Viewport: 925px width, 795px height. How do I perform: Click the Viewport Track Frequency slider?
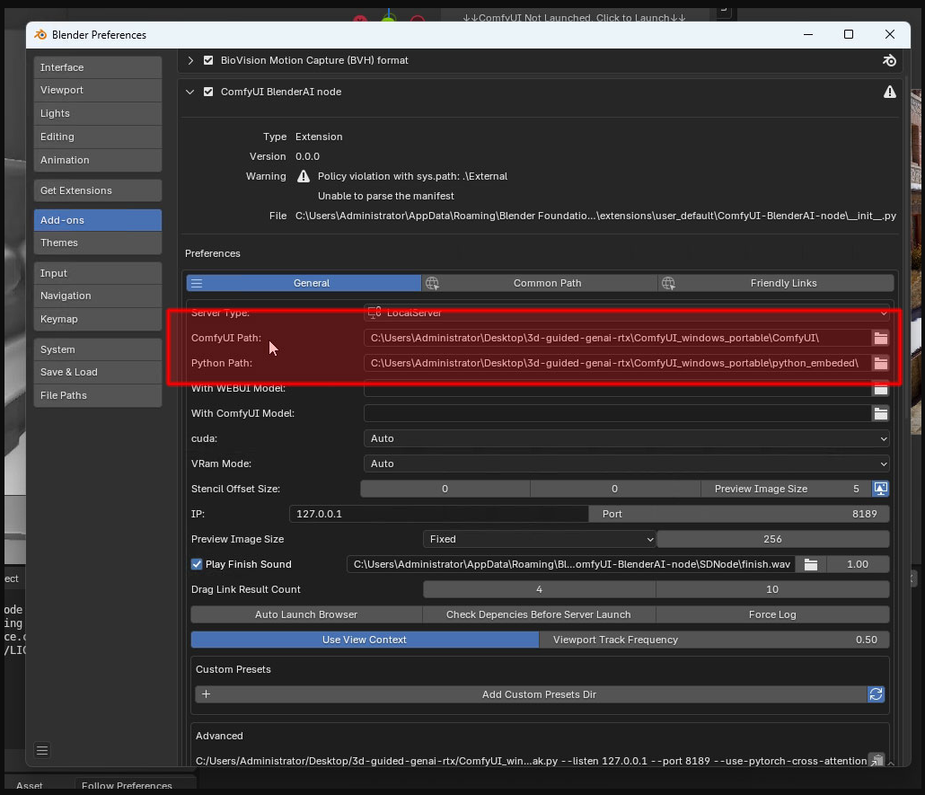[x=714, y=640]
